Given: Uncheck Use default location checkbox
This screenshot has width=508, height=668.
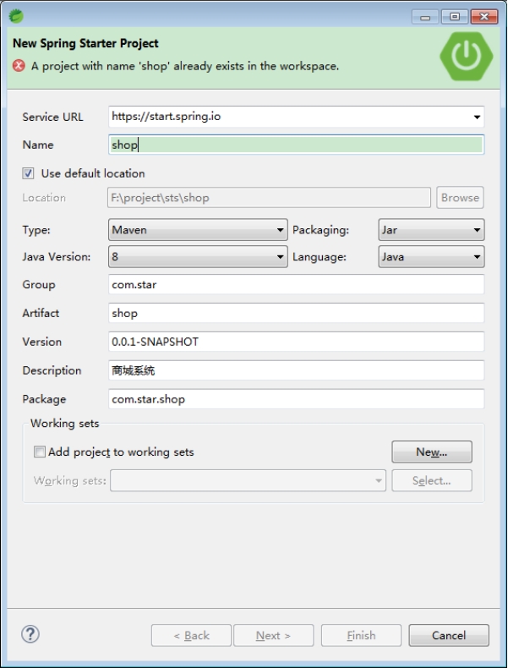Looking at the screenshot, I should tap(28, 173).
